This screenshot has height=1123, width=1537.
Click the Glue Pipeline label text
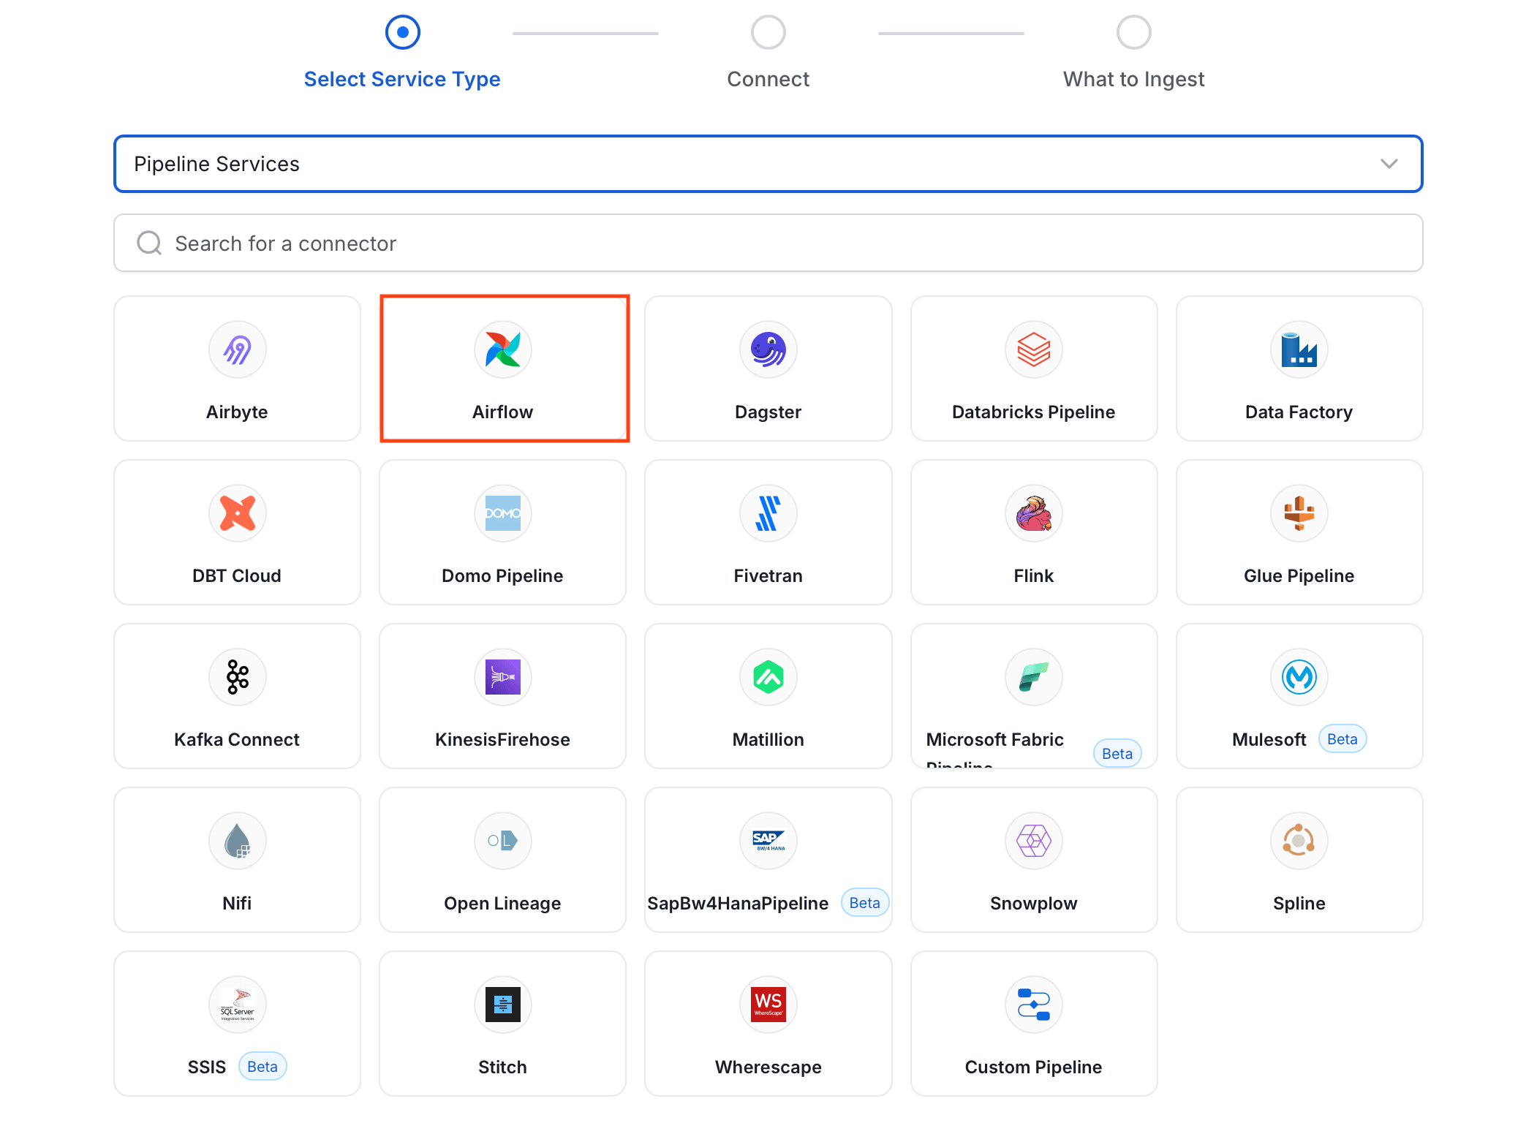click(x=1299, y=576)
